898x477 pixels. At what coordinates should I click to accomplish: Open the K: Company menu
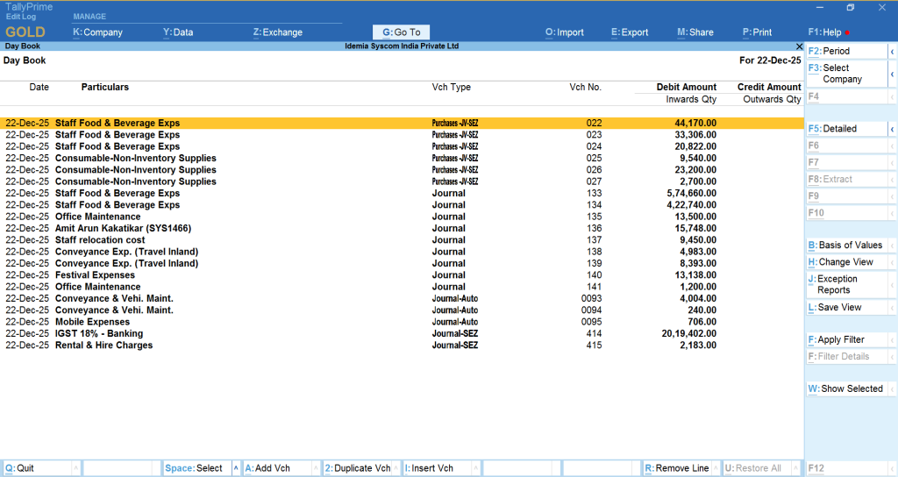tap(97, 32)
